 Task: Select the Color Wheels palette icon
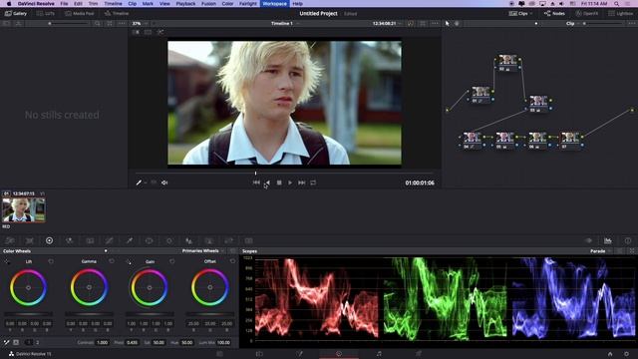coord(49,241)
